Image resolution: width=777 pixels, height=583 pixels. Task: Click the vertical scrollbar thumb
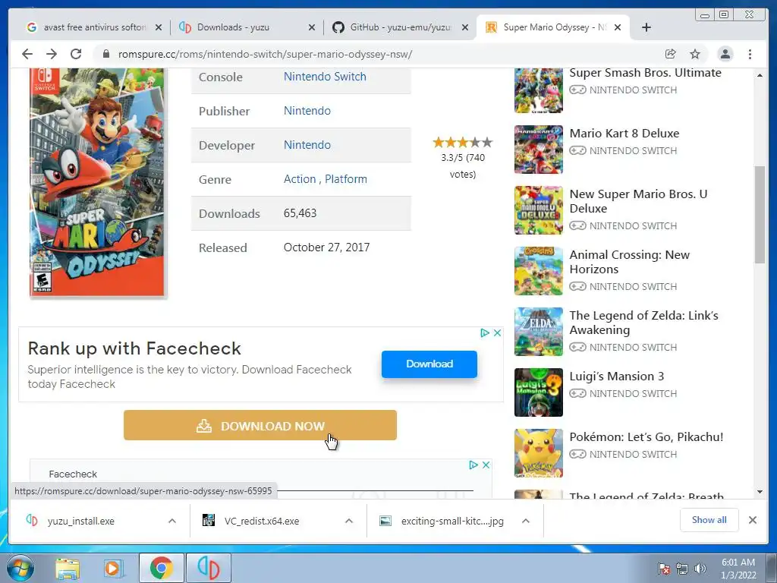click(760, 215)
